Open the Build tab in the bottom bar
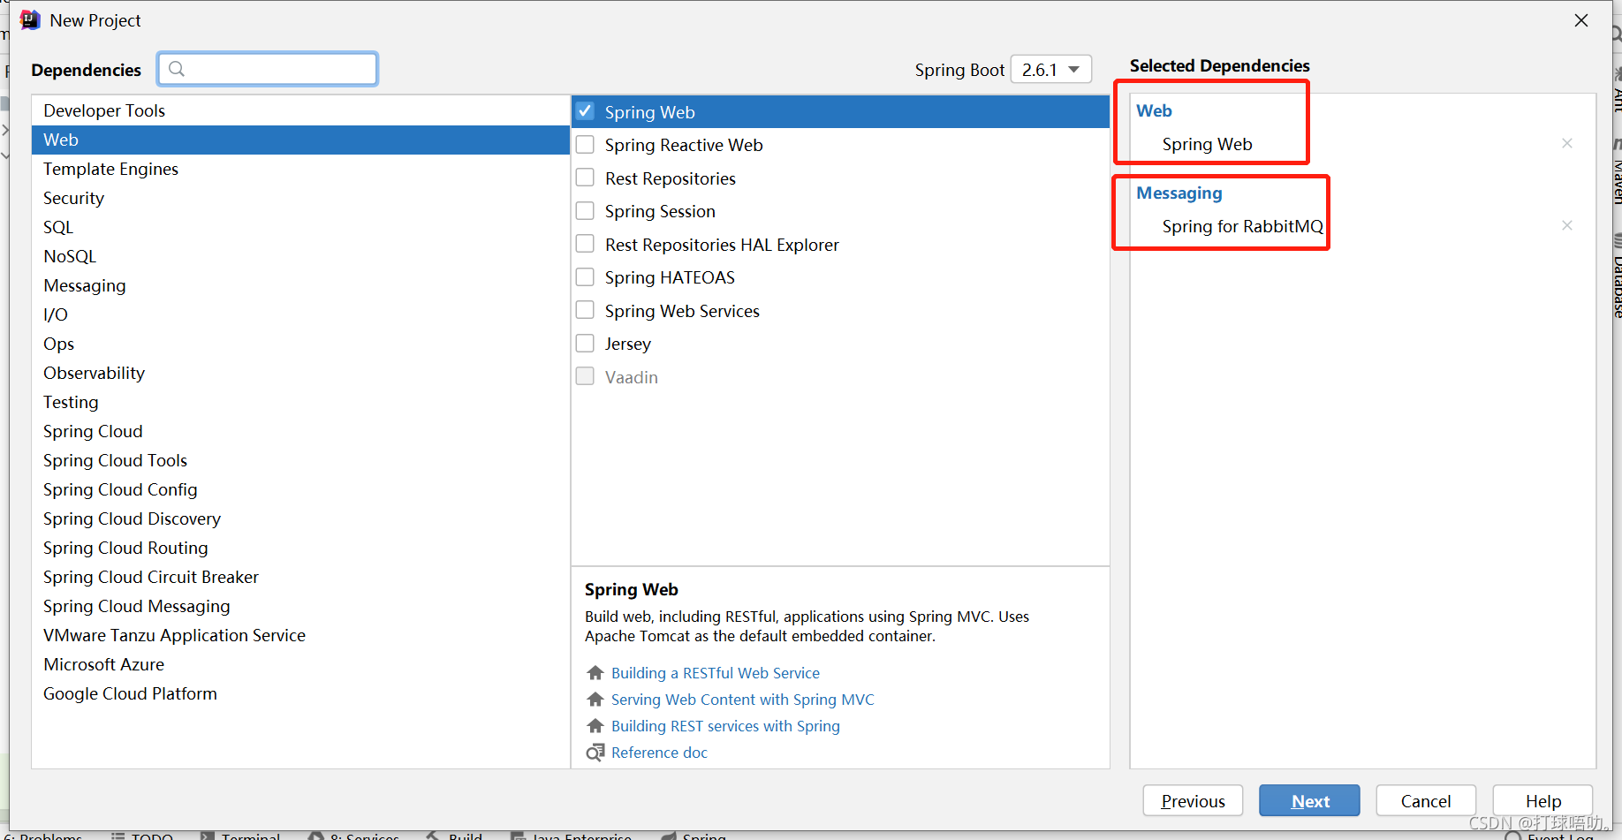This screenshot has width=1622, height=840. pyautogui.click(x=455, y=836)
